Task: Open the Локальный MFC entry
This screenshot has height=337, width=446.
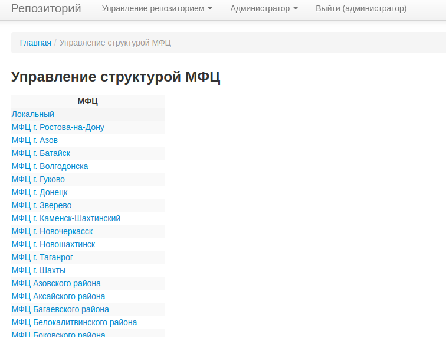Action: coord(33,114)
